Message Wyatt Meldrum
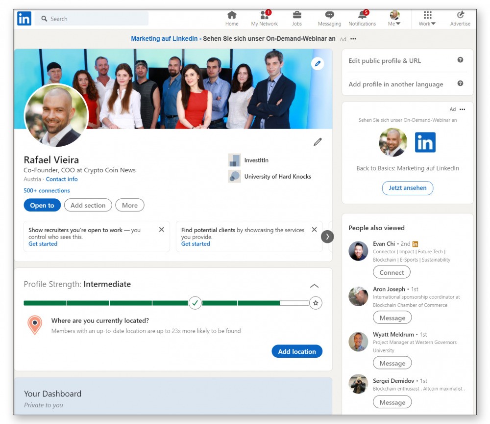490x424 pixels. tap(392, 363)
